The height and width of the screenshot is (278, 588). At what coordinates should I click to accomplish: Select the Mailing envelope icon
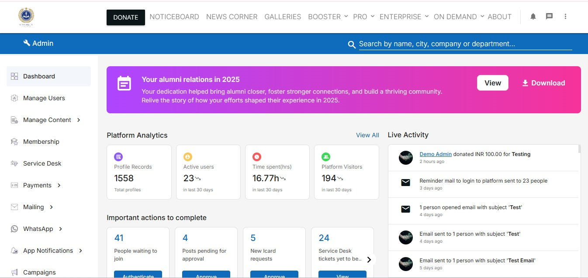14,207
